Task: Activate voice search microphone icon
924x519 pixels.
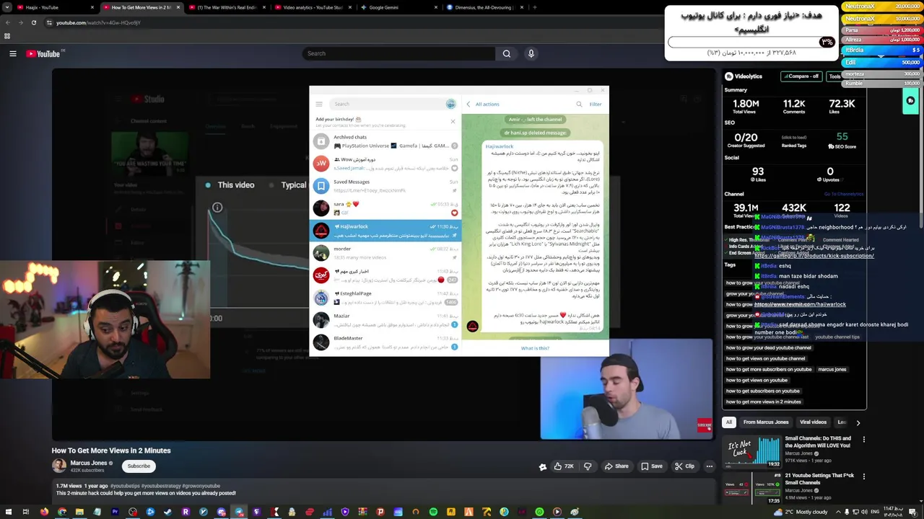Action: coord(531,53)
